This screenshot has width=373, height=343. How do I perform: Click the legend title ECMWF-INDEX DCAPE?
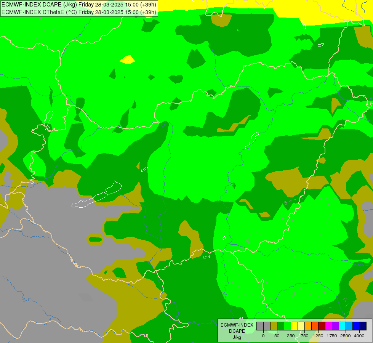click(237, 328)
